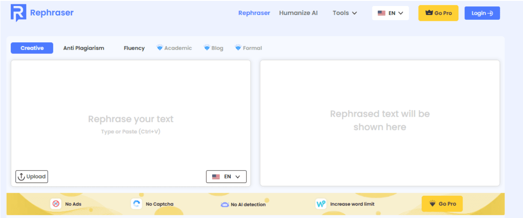Open the header EN language selector
This screenshot has height=218, width=523.
click(x=390, y=13)
